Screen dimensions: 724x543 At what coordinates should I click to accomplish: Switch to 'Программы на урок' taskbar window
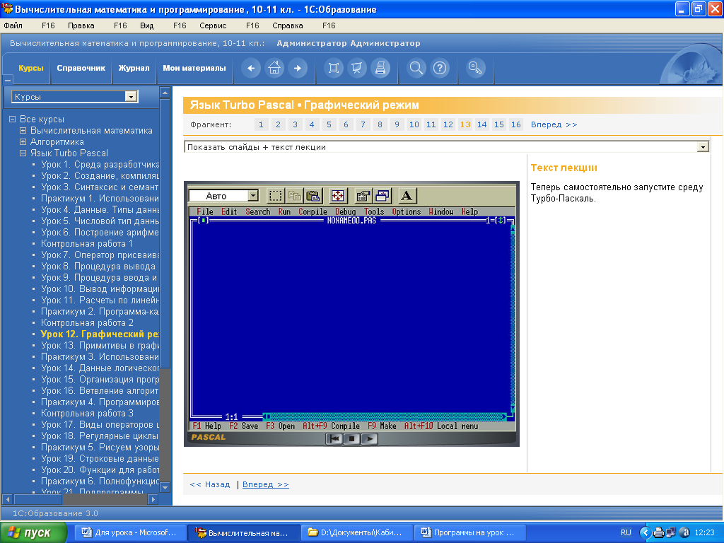pyautogui.click(x=469, y=532)
